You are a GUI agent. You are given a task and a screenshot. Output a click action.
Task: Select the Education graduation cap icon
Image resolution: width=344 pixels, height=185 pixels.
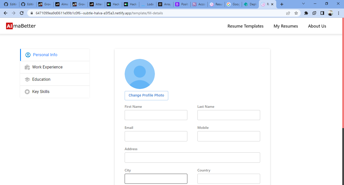click(x=27, y=79)
